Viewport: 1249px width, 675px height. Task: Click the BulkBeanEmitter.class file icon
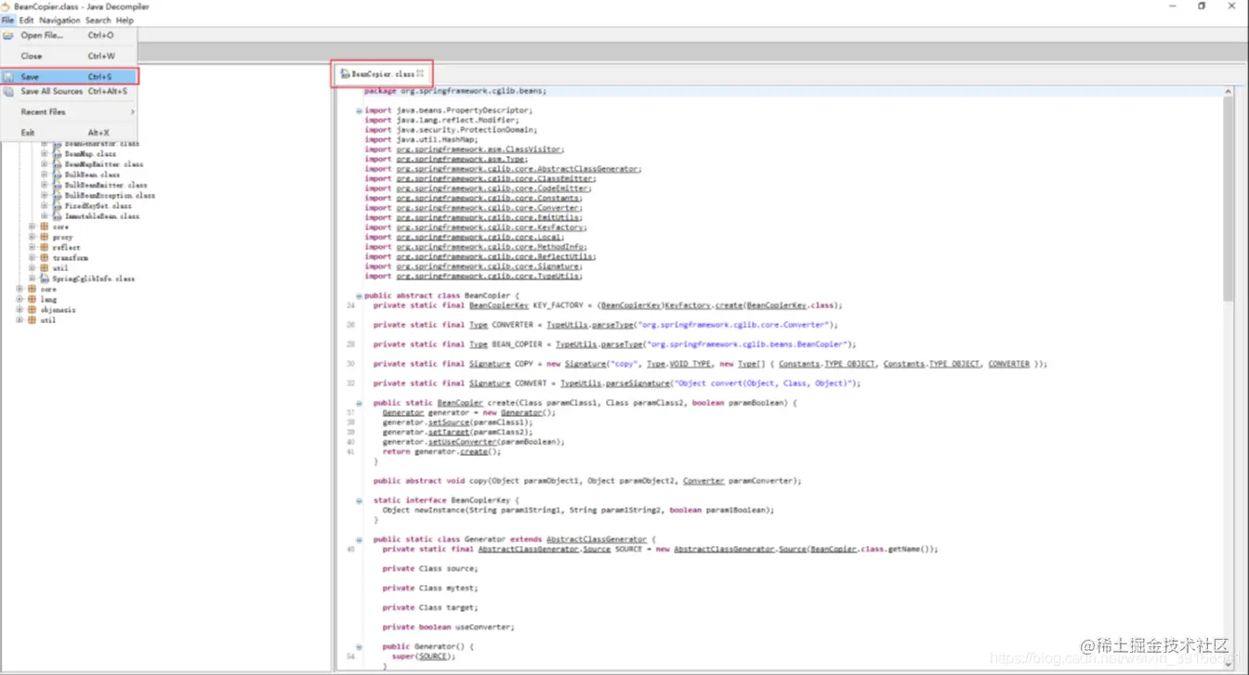pyautogui.click(x=57, y=185)
